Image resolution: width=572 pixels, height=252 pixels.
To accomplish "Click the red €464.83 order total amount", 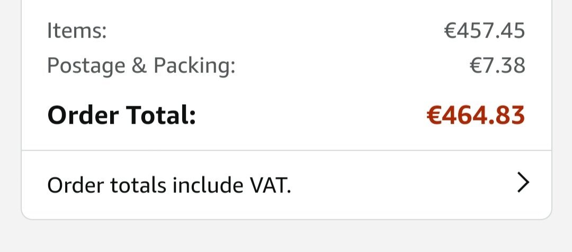I will [x=476, y=116].
